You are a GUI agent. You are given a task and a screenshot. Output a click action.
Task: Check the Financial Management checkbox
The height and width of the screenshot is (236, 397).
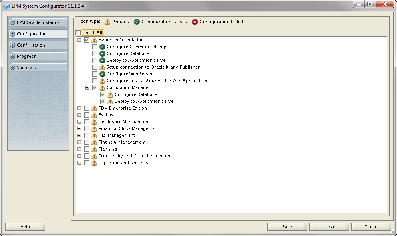point(87,142)
